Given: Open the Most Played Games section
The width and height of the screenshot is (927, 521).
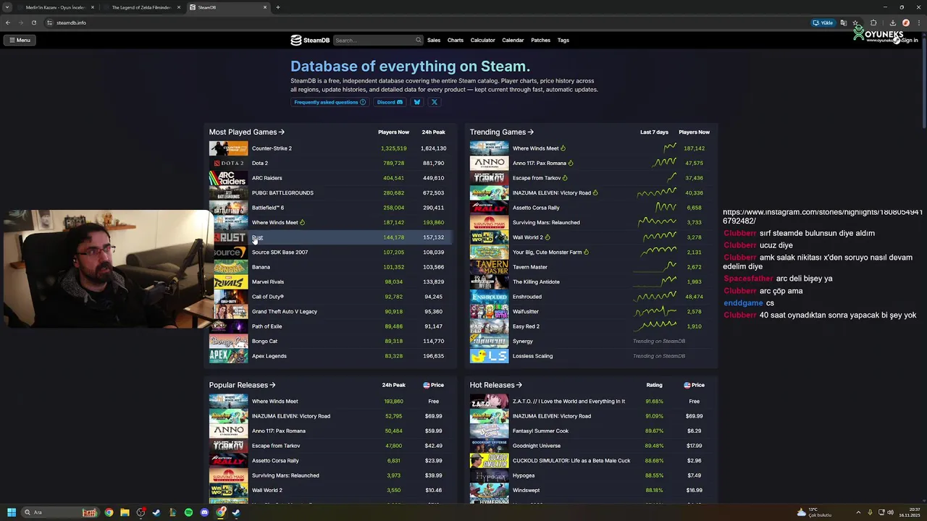Looking at the screenshot, I should click(247, 132).
